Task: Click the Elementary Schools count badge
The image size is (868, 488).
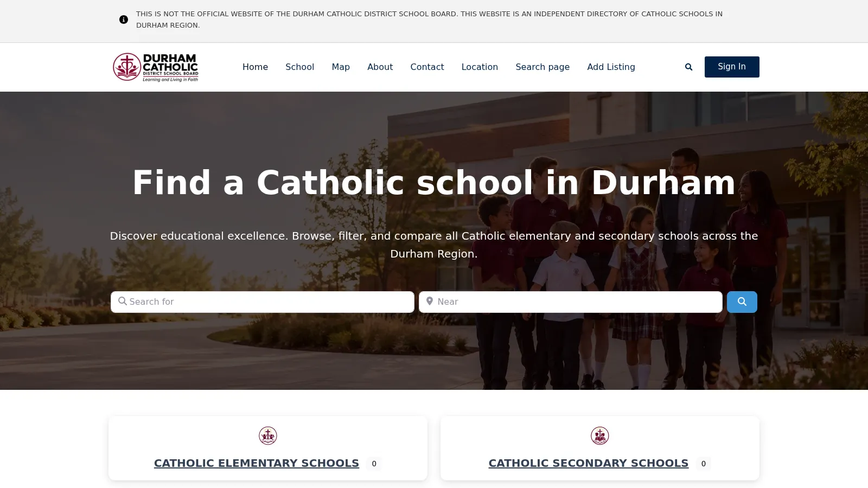Action: tap(374, 464)
